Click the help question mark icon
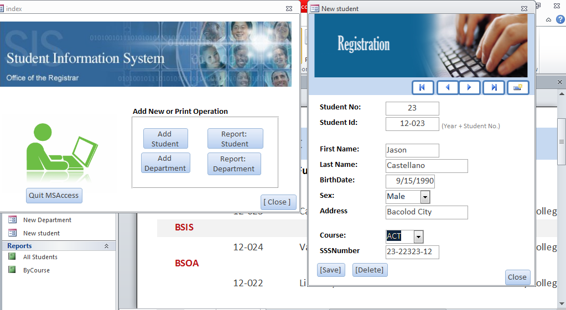566x310 pixels. pyautogui.click(x=560, y=19)
